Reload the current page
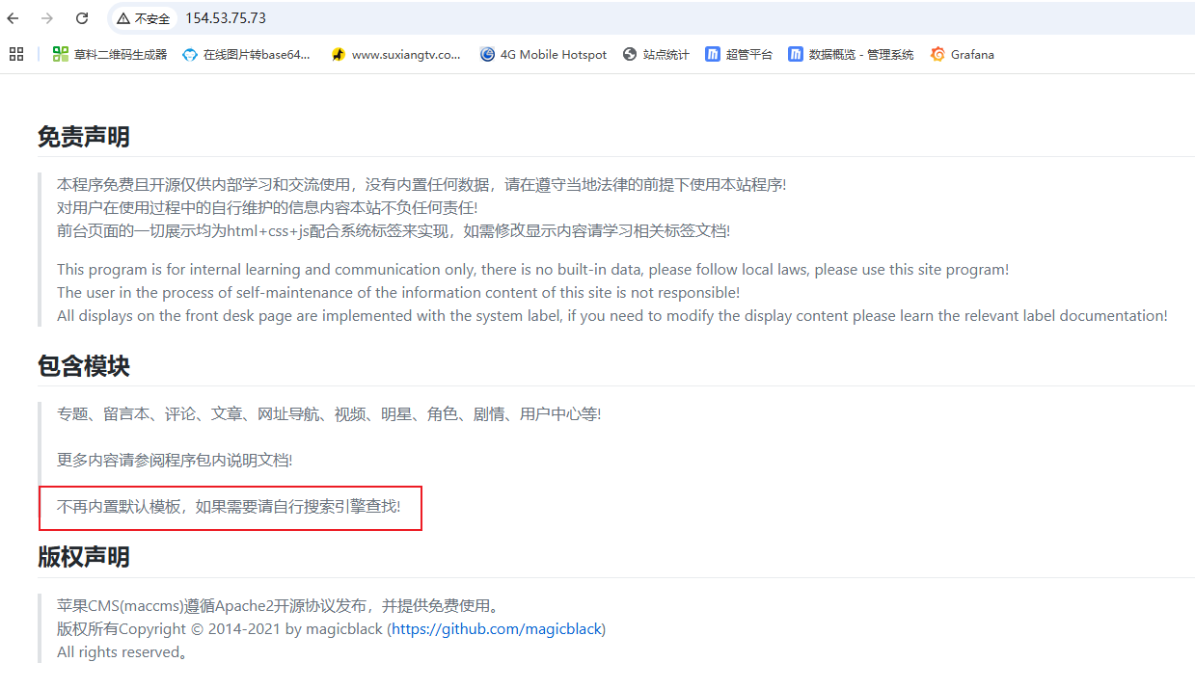 (x=82, y=18)
